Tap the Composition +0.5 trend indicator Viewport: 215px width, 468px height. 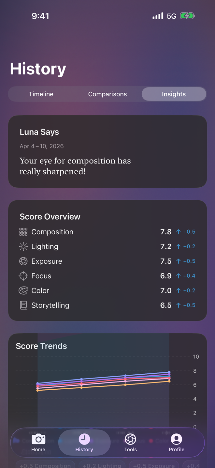[x=186, y=232]
